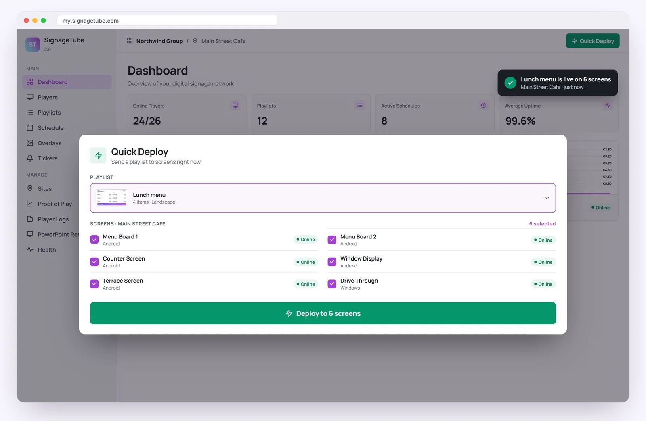Click the Playlists list icon in sidebar
The height and width of the screenshot is (421, 646).
tap(30, 113)
